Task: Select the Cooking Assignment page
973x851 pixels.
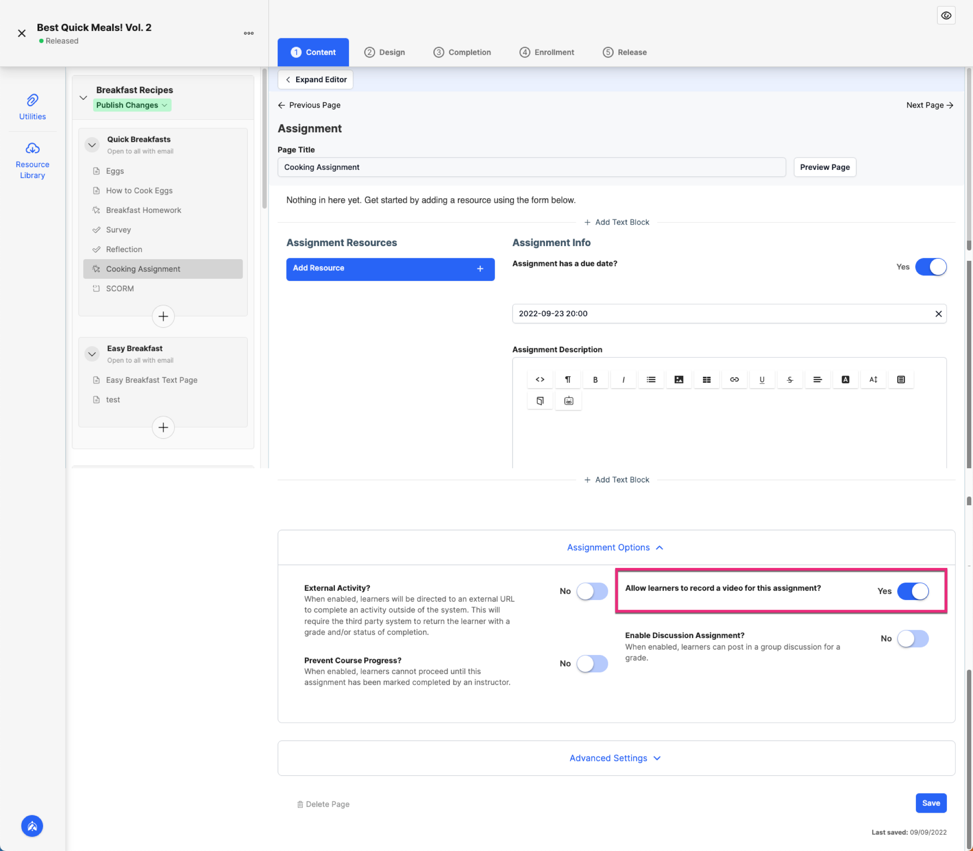Action: [x=162, y=269]
